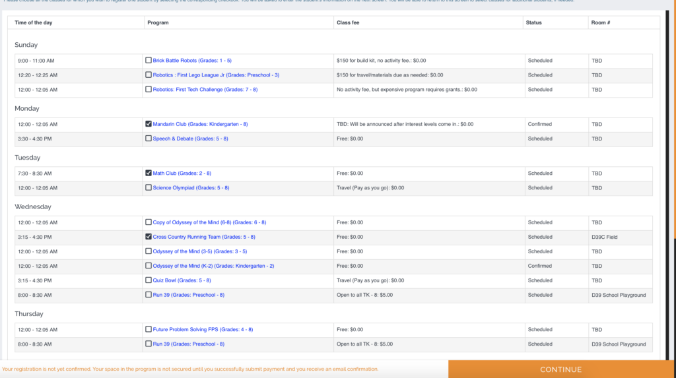Open the Speech & Debate link
Image resolution: width=676 pixels, height=378 pixels.
191,139
